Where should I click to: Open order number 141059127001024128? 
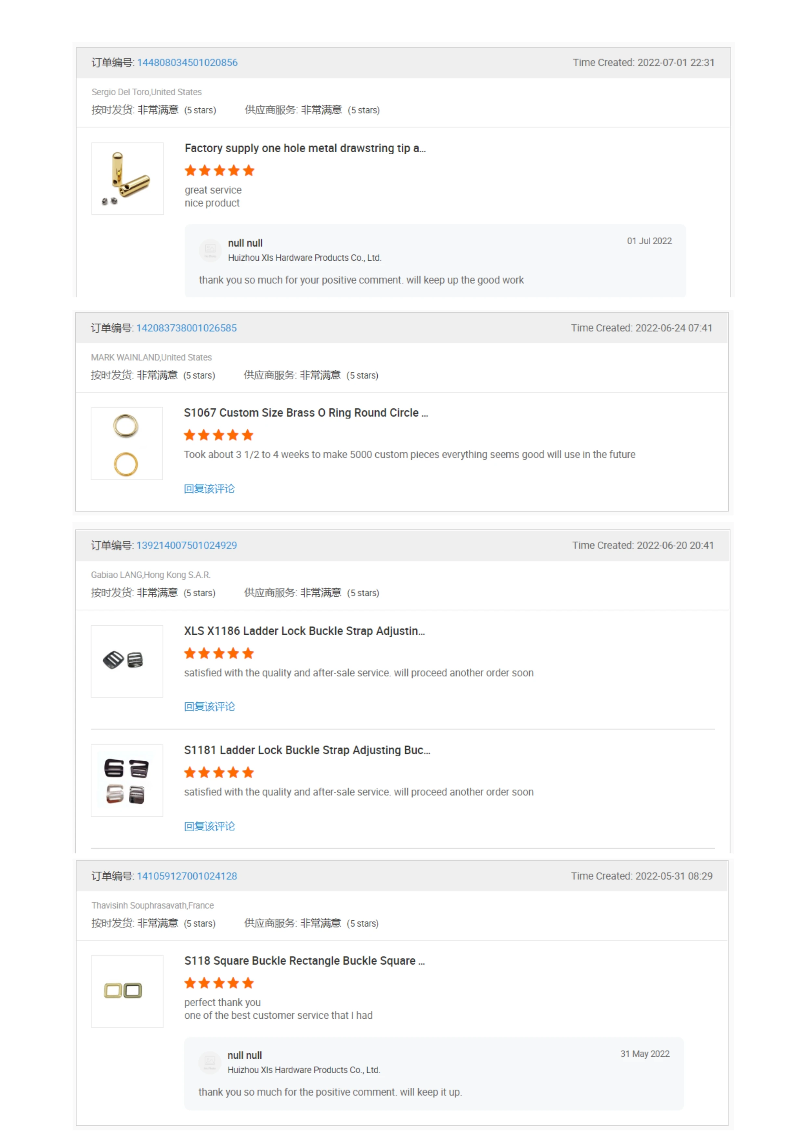coord(187,876)
